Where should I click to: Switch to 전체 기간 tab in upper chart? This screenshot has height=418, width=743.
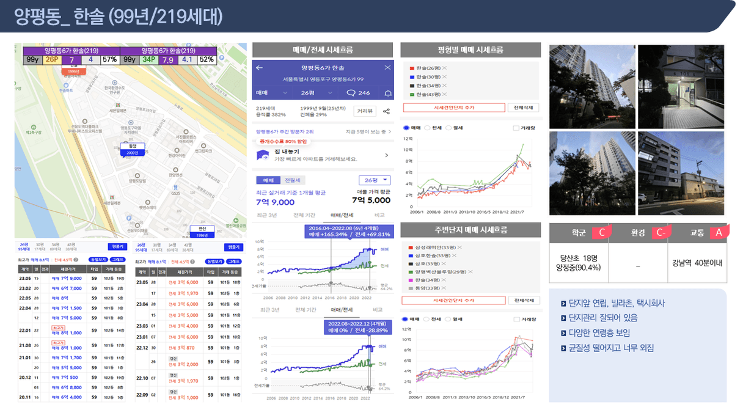click(x=304, y=215)
